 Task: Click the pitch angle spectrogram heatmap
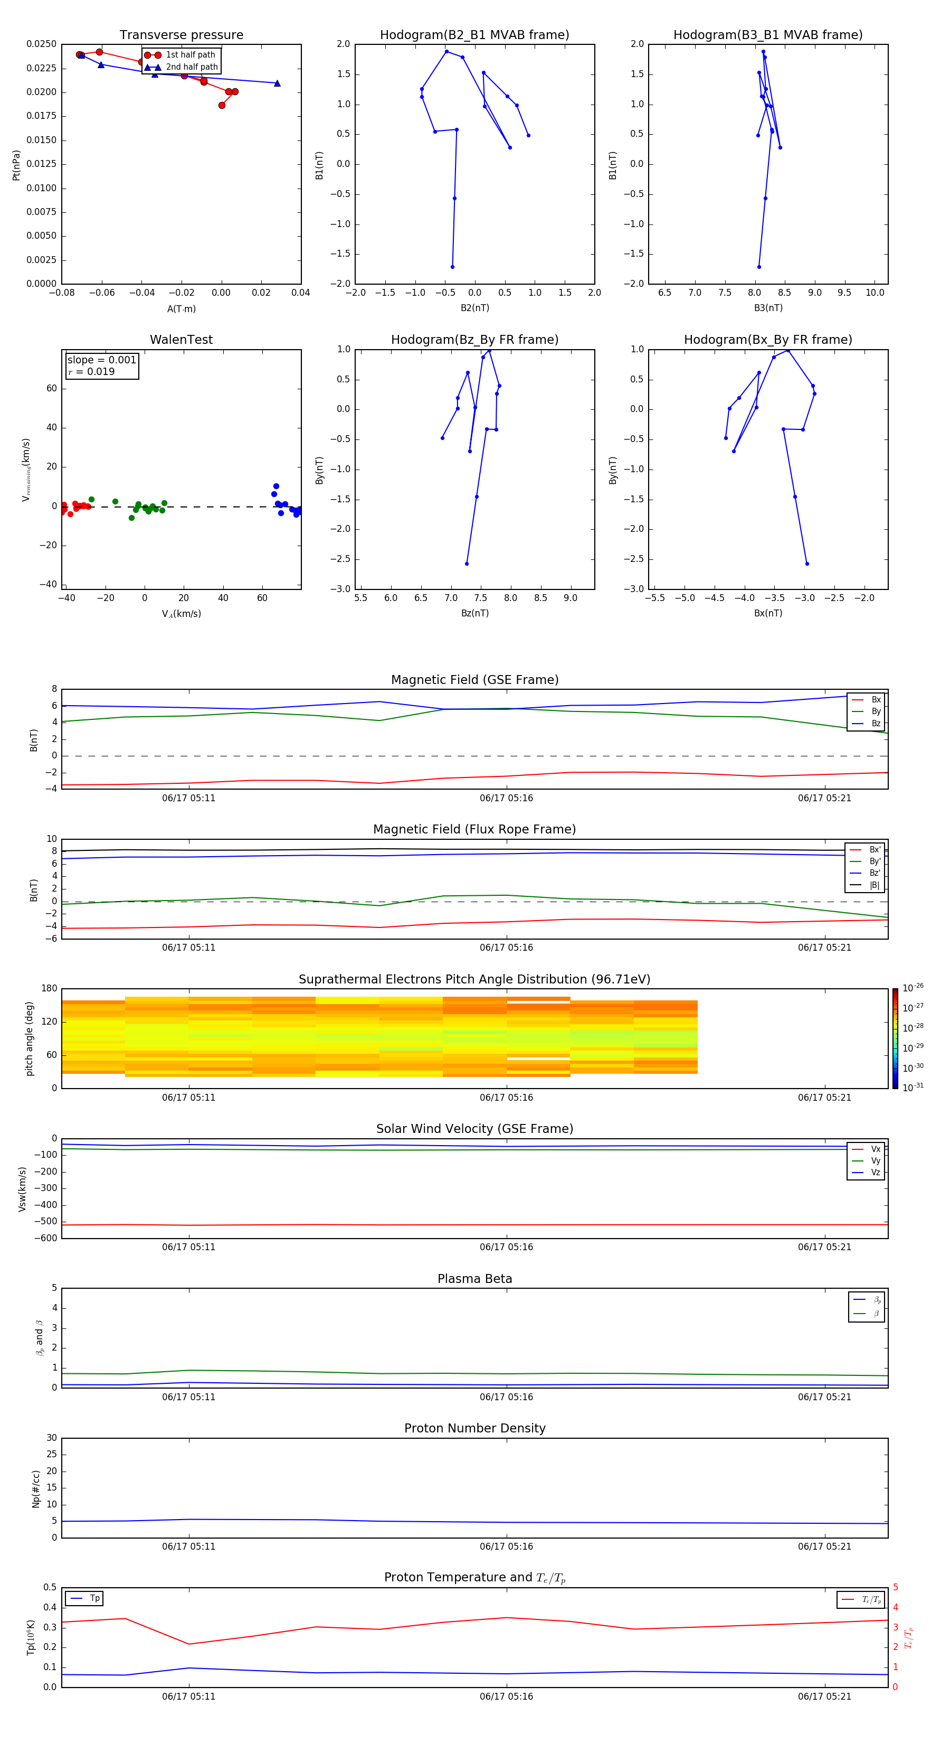click(379, 1037)
